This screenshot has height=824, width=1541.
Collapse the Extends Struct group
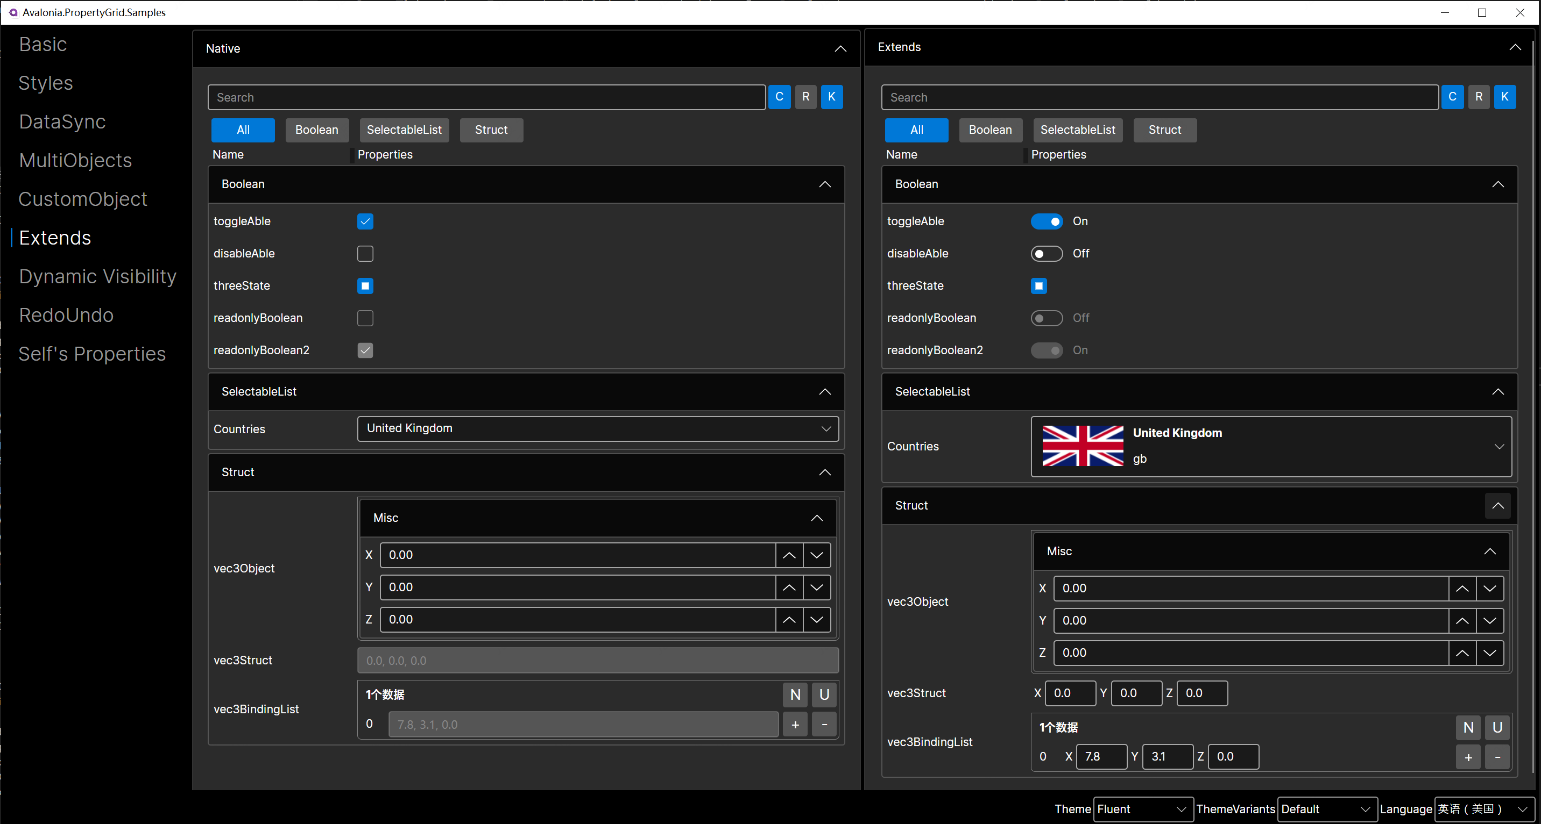(x=1498, y=505)
